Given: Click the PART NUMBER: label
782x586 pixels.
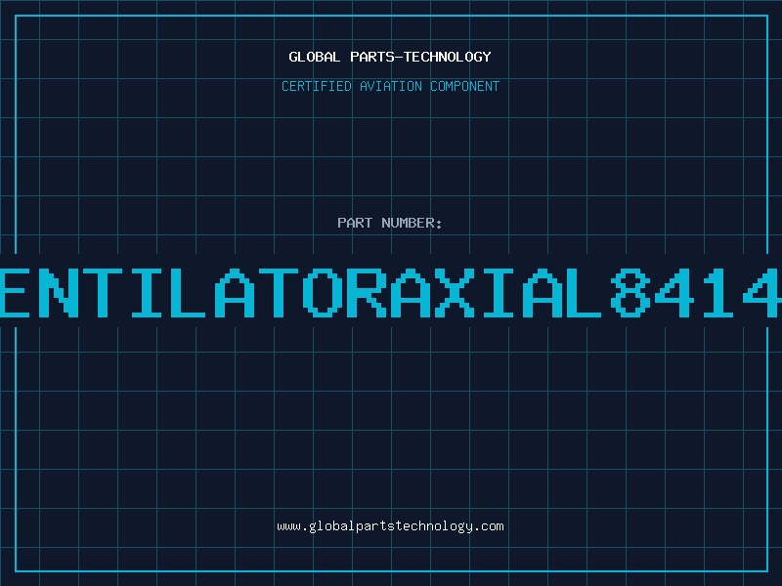Looking at the screenshot, I should (390, 223).
